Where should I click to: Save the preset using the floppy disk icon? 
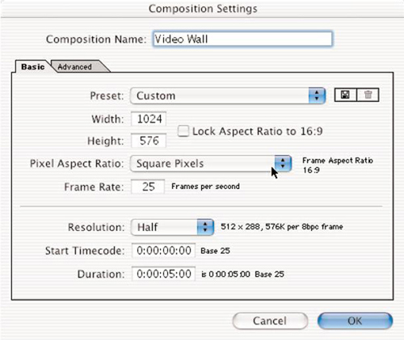tap(345, 95)
